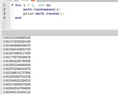Select output line 0.0023499252296518
The image size is (118, 95).
17,80
